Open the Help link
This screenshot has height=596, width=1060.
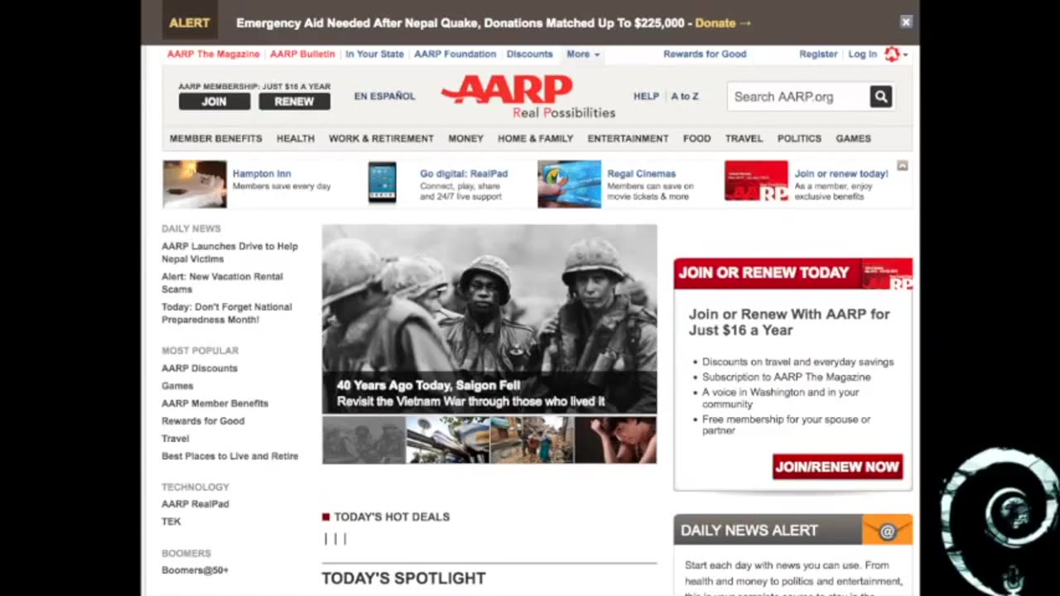646,96
